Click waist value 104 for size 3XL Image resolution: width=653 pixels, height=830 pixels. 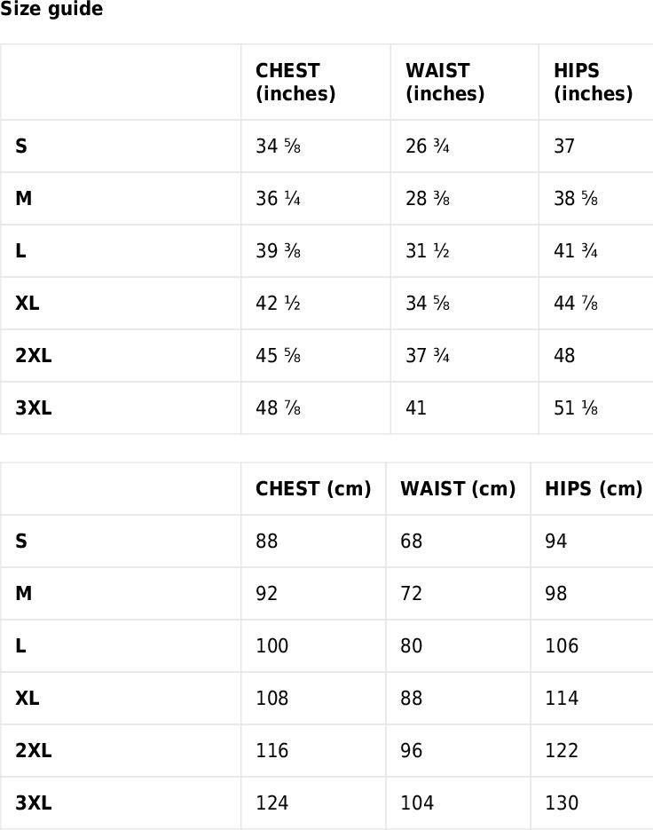[x=417, y=803]
